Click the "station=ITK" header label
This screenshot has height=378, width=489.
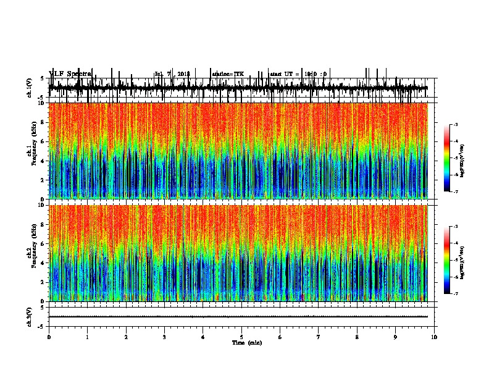(228, 74)
